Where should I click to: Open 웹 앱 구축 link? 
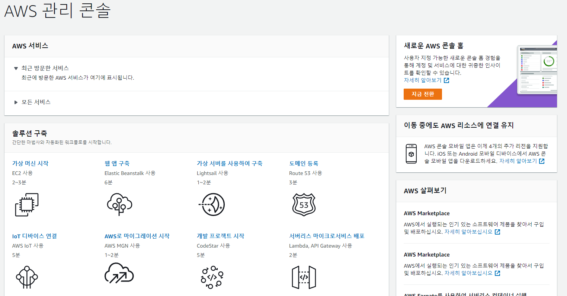[x=117, y=163]
